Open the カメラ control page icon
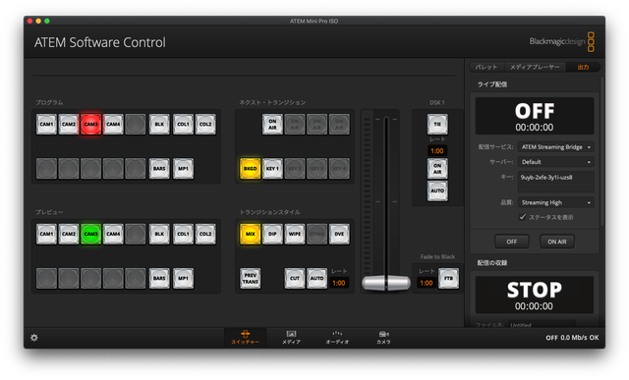The height and width of the screenshot is (380, 629). pos(383,337)
